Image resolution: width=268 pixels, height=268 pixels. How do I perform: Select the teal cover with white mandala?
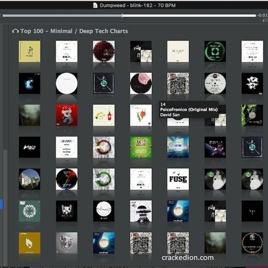29,211
